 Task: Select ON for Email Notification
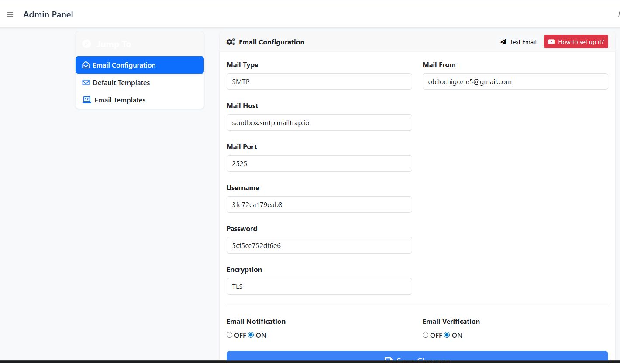251,335
